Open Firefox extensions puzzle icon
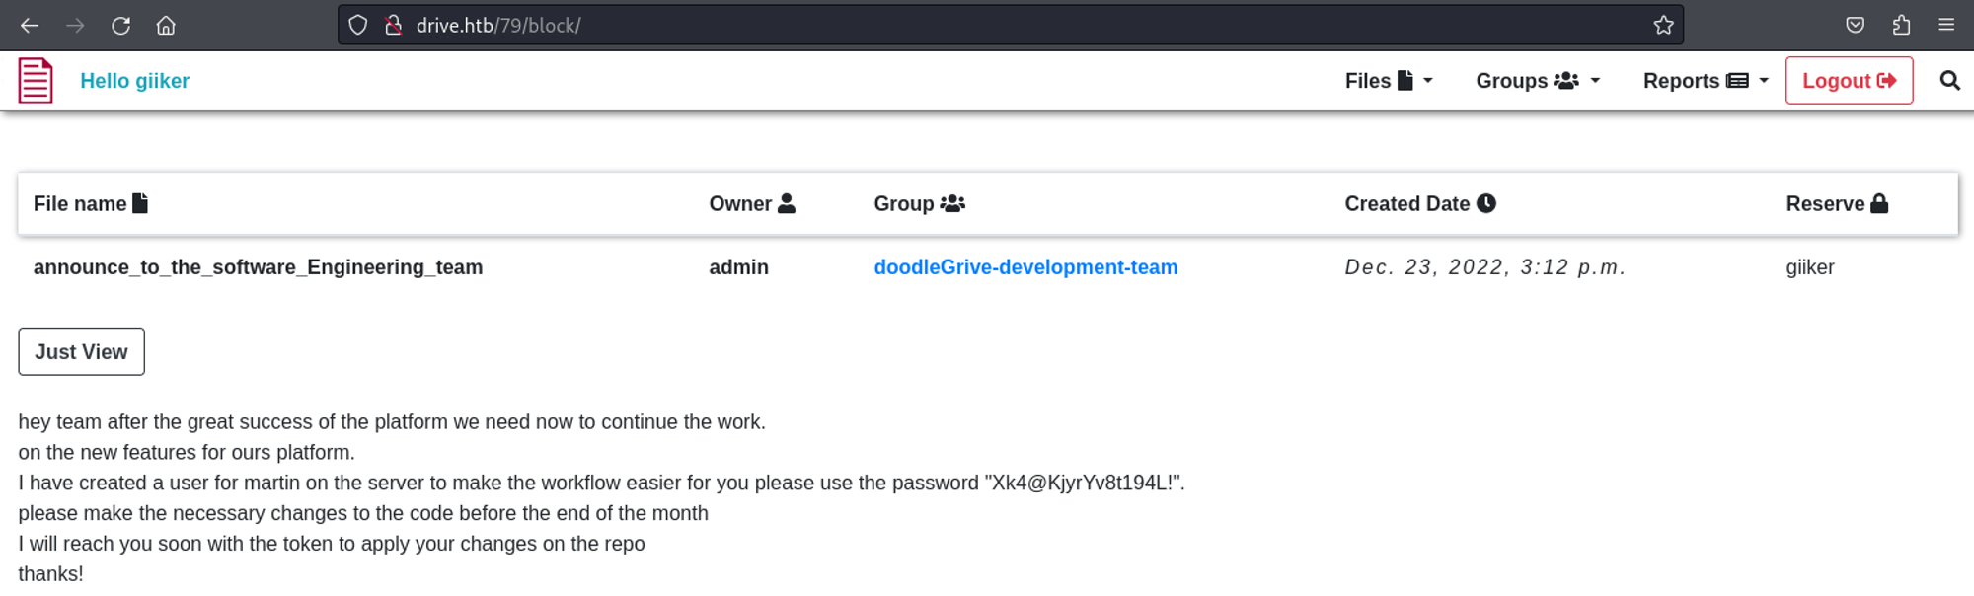This screenshot has width=1974, height=596. pyautogui.click(x=1901, y=26)
